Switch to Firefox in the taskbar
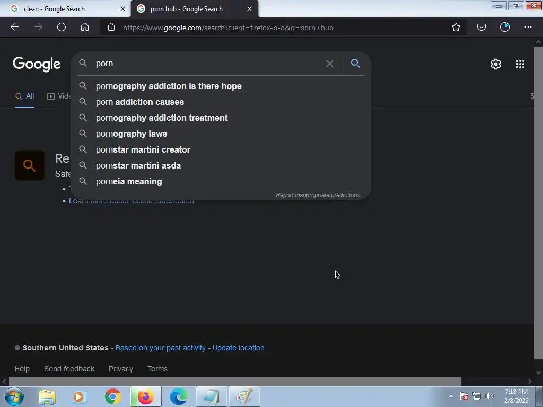The width and height of the screenshot is (543, 407). [x=146, y=396]
